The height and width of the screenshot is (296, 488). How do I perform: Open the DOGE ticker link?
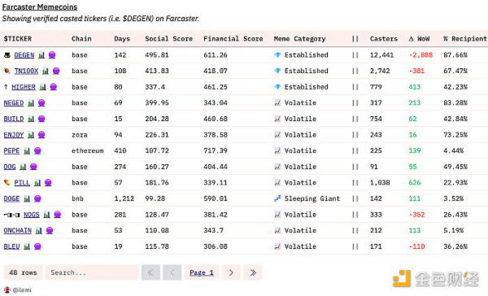[12, 198]
